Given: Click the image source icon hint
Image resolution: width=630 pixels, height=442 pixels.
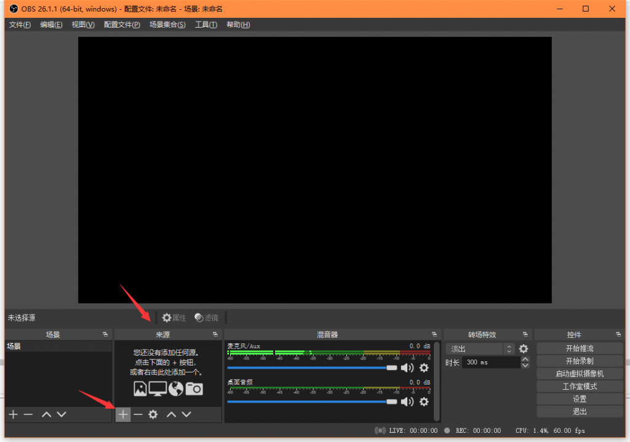Looking at the screenshot, I should coord(140,388).
